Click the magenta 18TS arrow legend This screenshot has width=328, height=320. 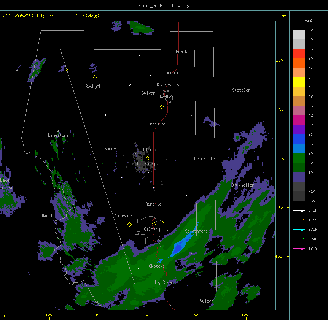tap(299, 248)
